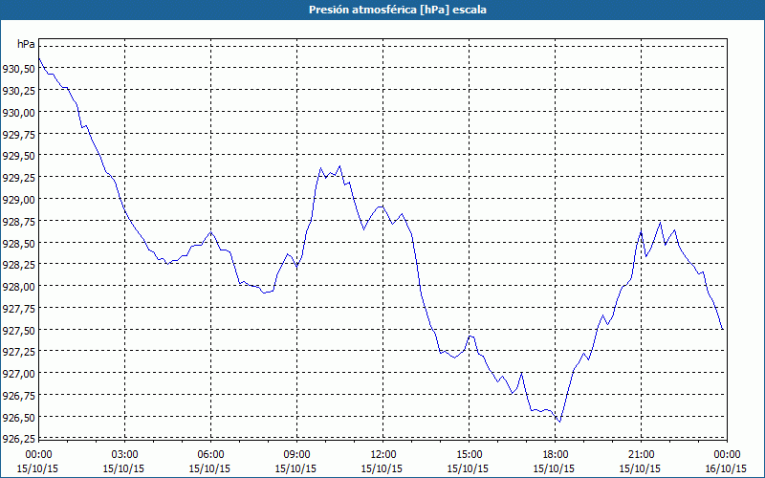
Task: Select the 21:00 time axis label
Action: coord(641,455)
